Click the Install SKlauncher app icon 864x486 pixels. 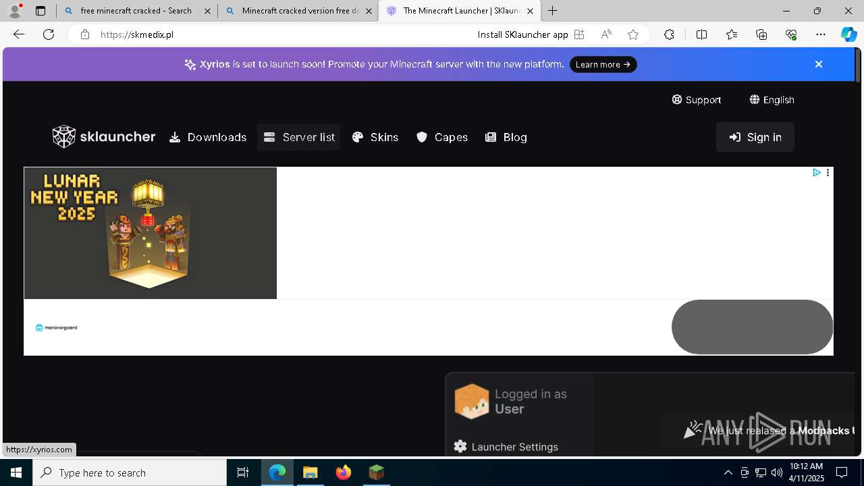(x=579, y=34)
